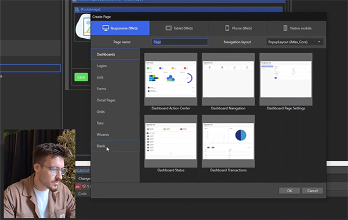Click the Code tab in background
The height and width of the screenshot is (220, 348).
(x=82, y=193)
